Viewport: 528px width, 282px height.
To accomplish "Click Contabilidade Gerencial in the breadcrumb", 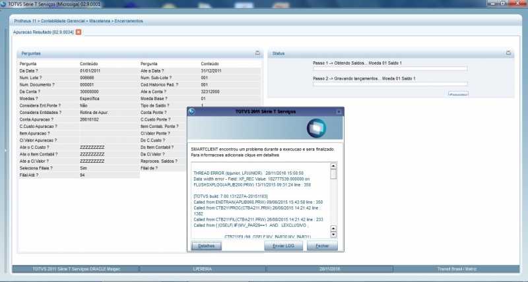I will click(63, 21).
